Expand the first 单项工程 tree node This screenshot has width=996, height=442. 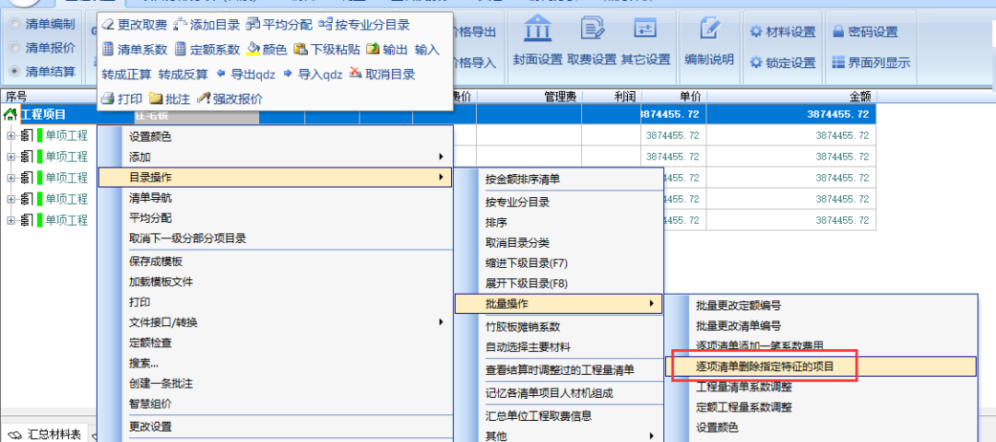click(x=11, y=135)
